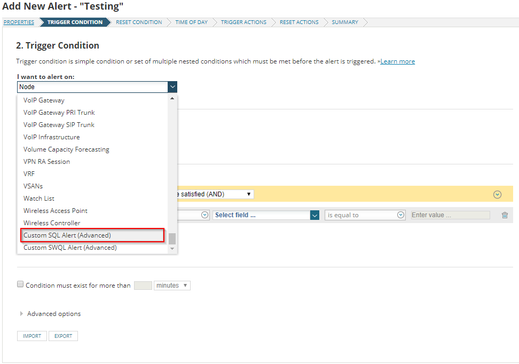The height and width of the screenshot is (364, 519).
Task: Go back to the PROPERTIES step
Action: tap(19, 22)
